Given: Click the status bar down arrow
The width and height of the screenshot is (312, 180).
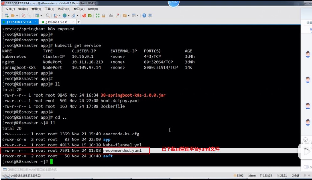Looking at the screenshot, I should (x=309, y=175).
